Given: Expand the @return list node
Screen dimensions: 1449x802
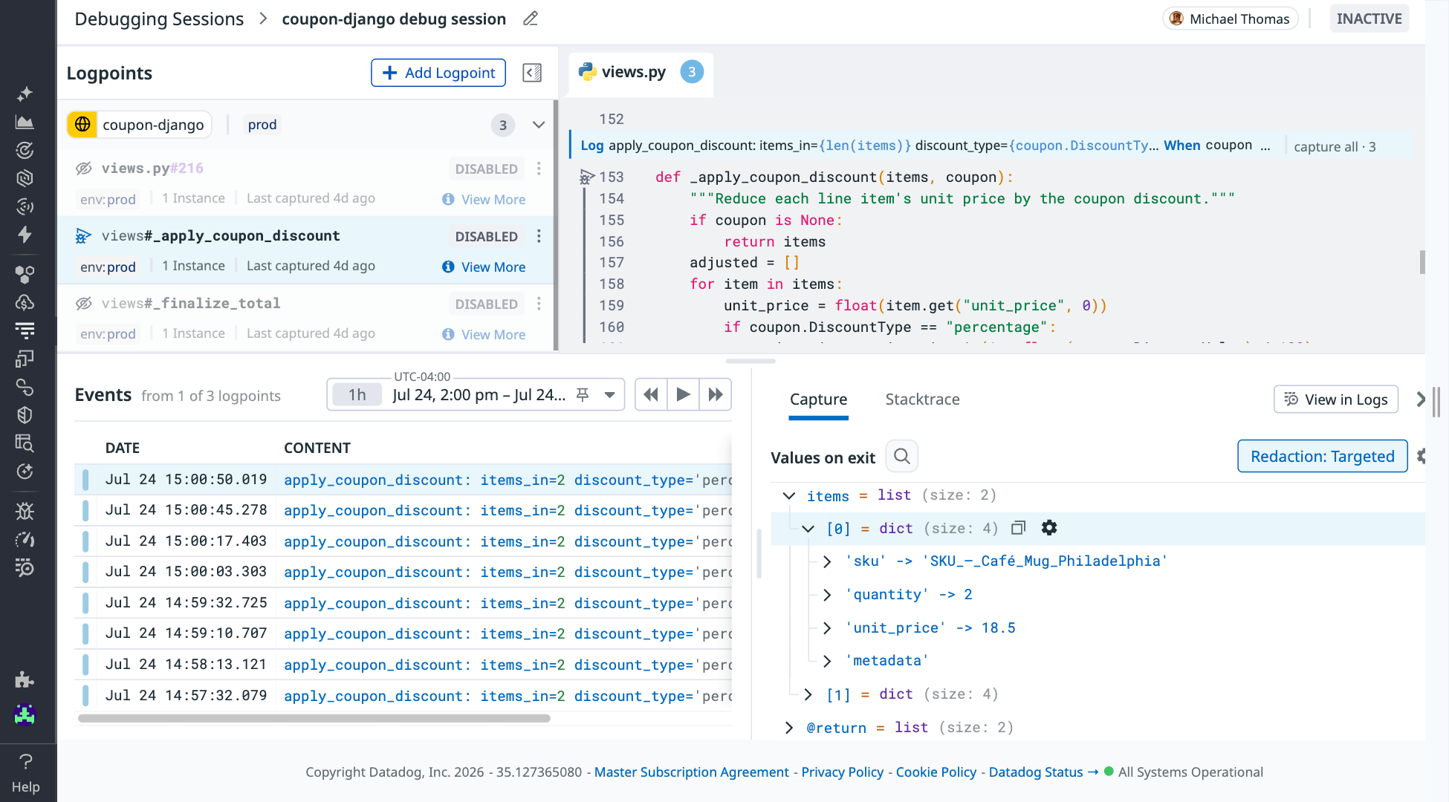Looking at the screenshot, I should click(x=789, y=728).
